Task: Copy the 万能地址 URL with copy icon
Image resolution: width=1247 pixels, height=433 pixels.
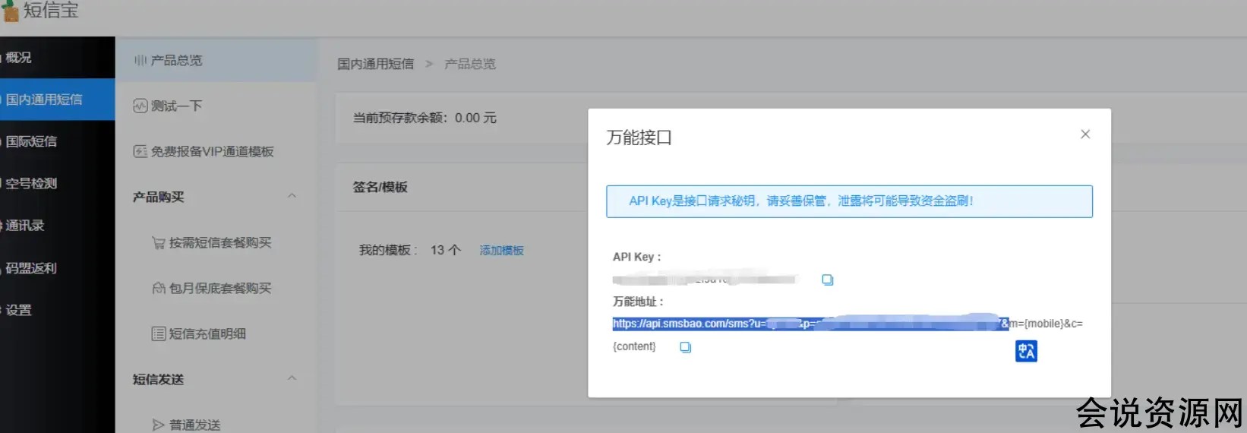Action: 685,347
